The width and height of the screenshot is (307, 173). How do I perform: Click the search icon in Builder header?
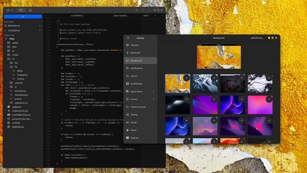click(x=136, y=10)
